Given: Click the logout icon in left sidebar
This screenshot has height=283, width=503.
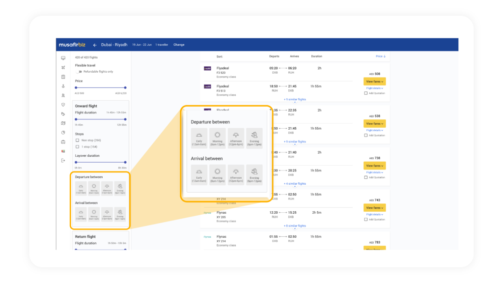Looking at the screenshot, I should pos(63,161).
